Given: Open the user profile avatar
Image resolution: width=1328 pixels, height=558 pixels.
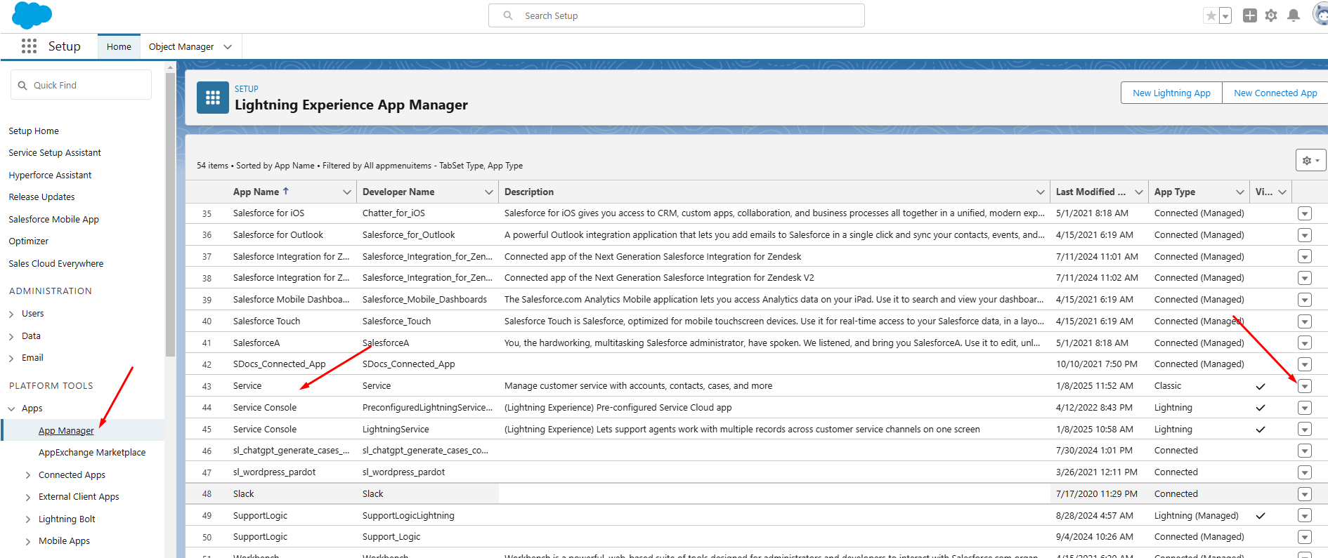Looking at the screenshot, I should pyautogui.click(x=1320, y=15).
